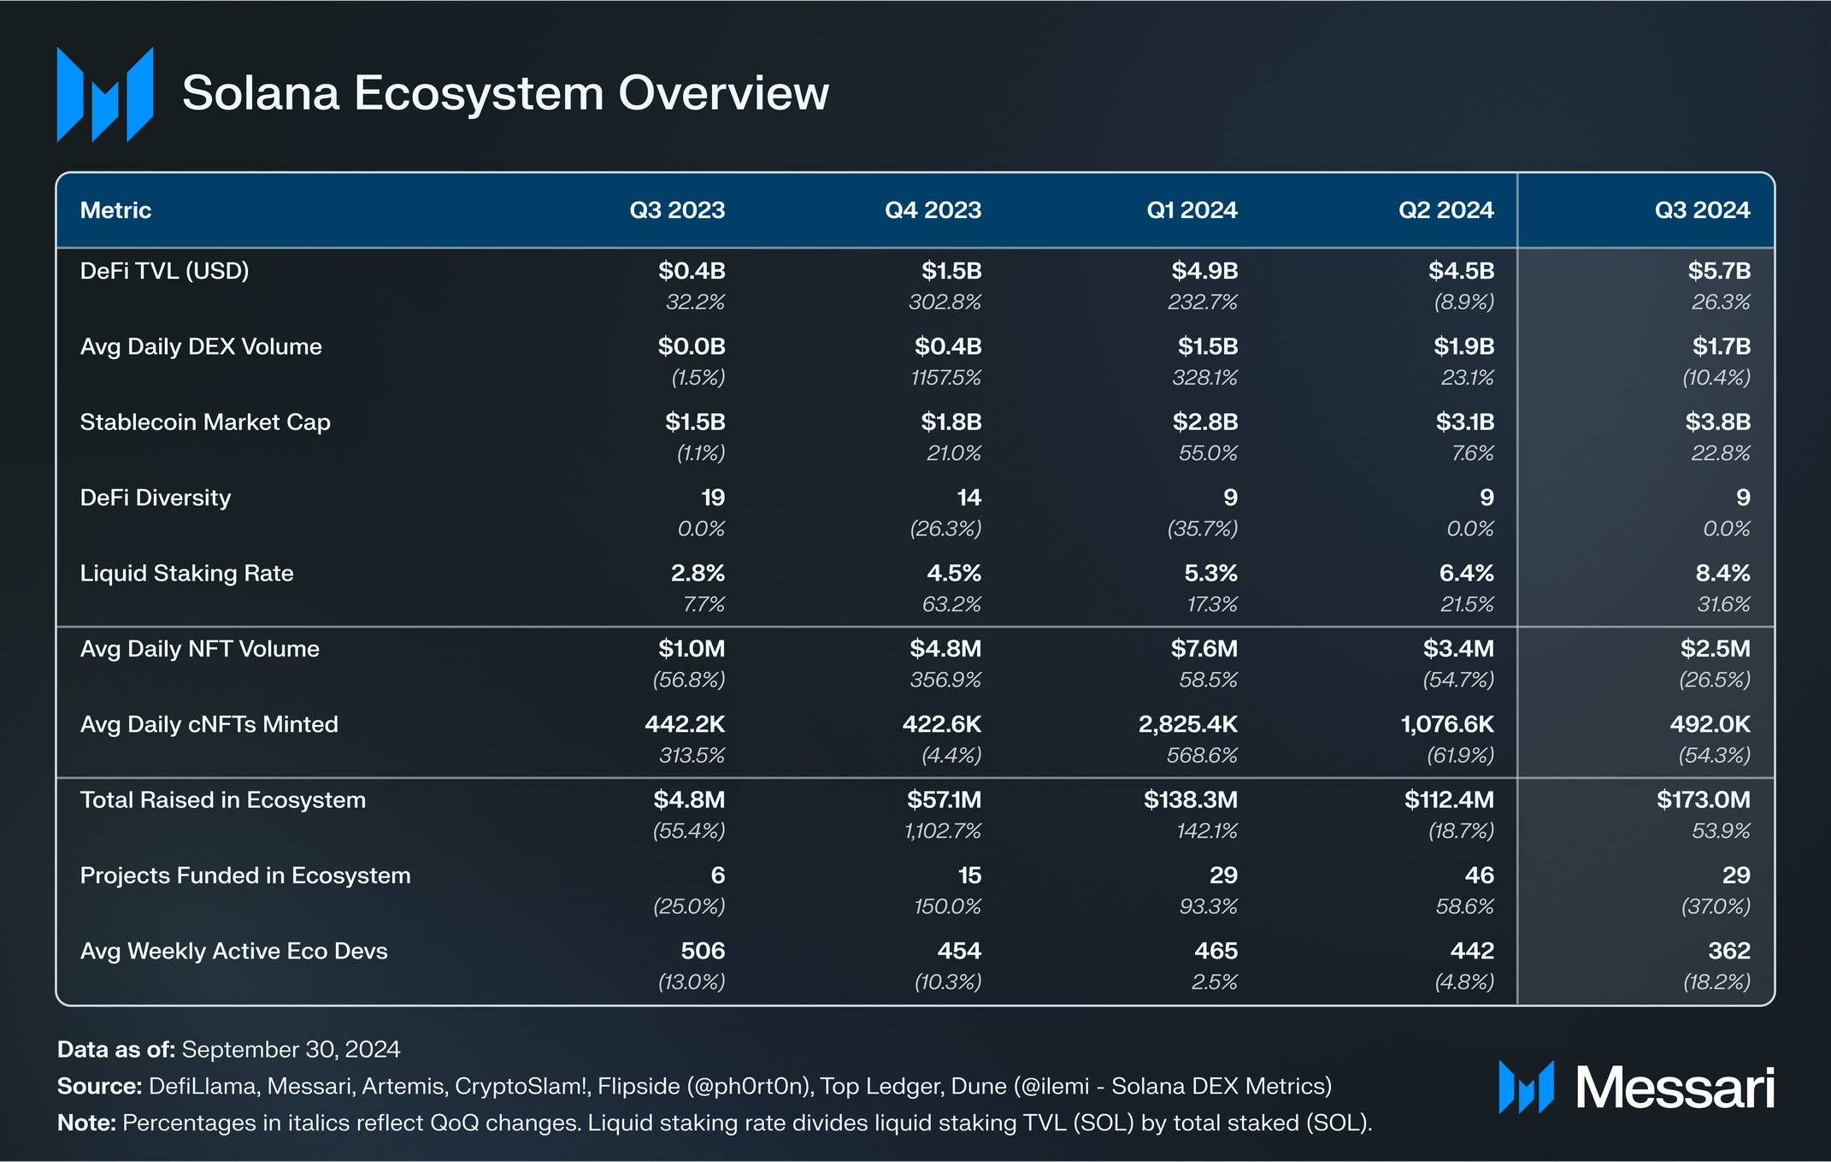Screen dimensions: 1831x1162
Task: Click the DeFi TVL (USD) row label
Action: coord(164,271)
